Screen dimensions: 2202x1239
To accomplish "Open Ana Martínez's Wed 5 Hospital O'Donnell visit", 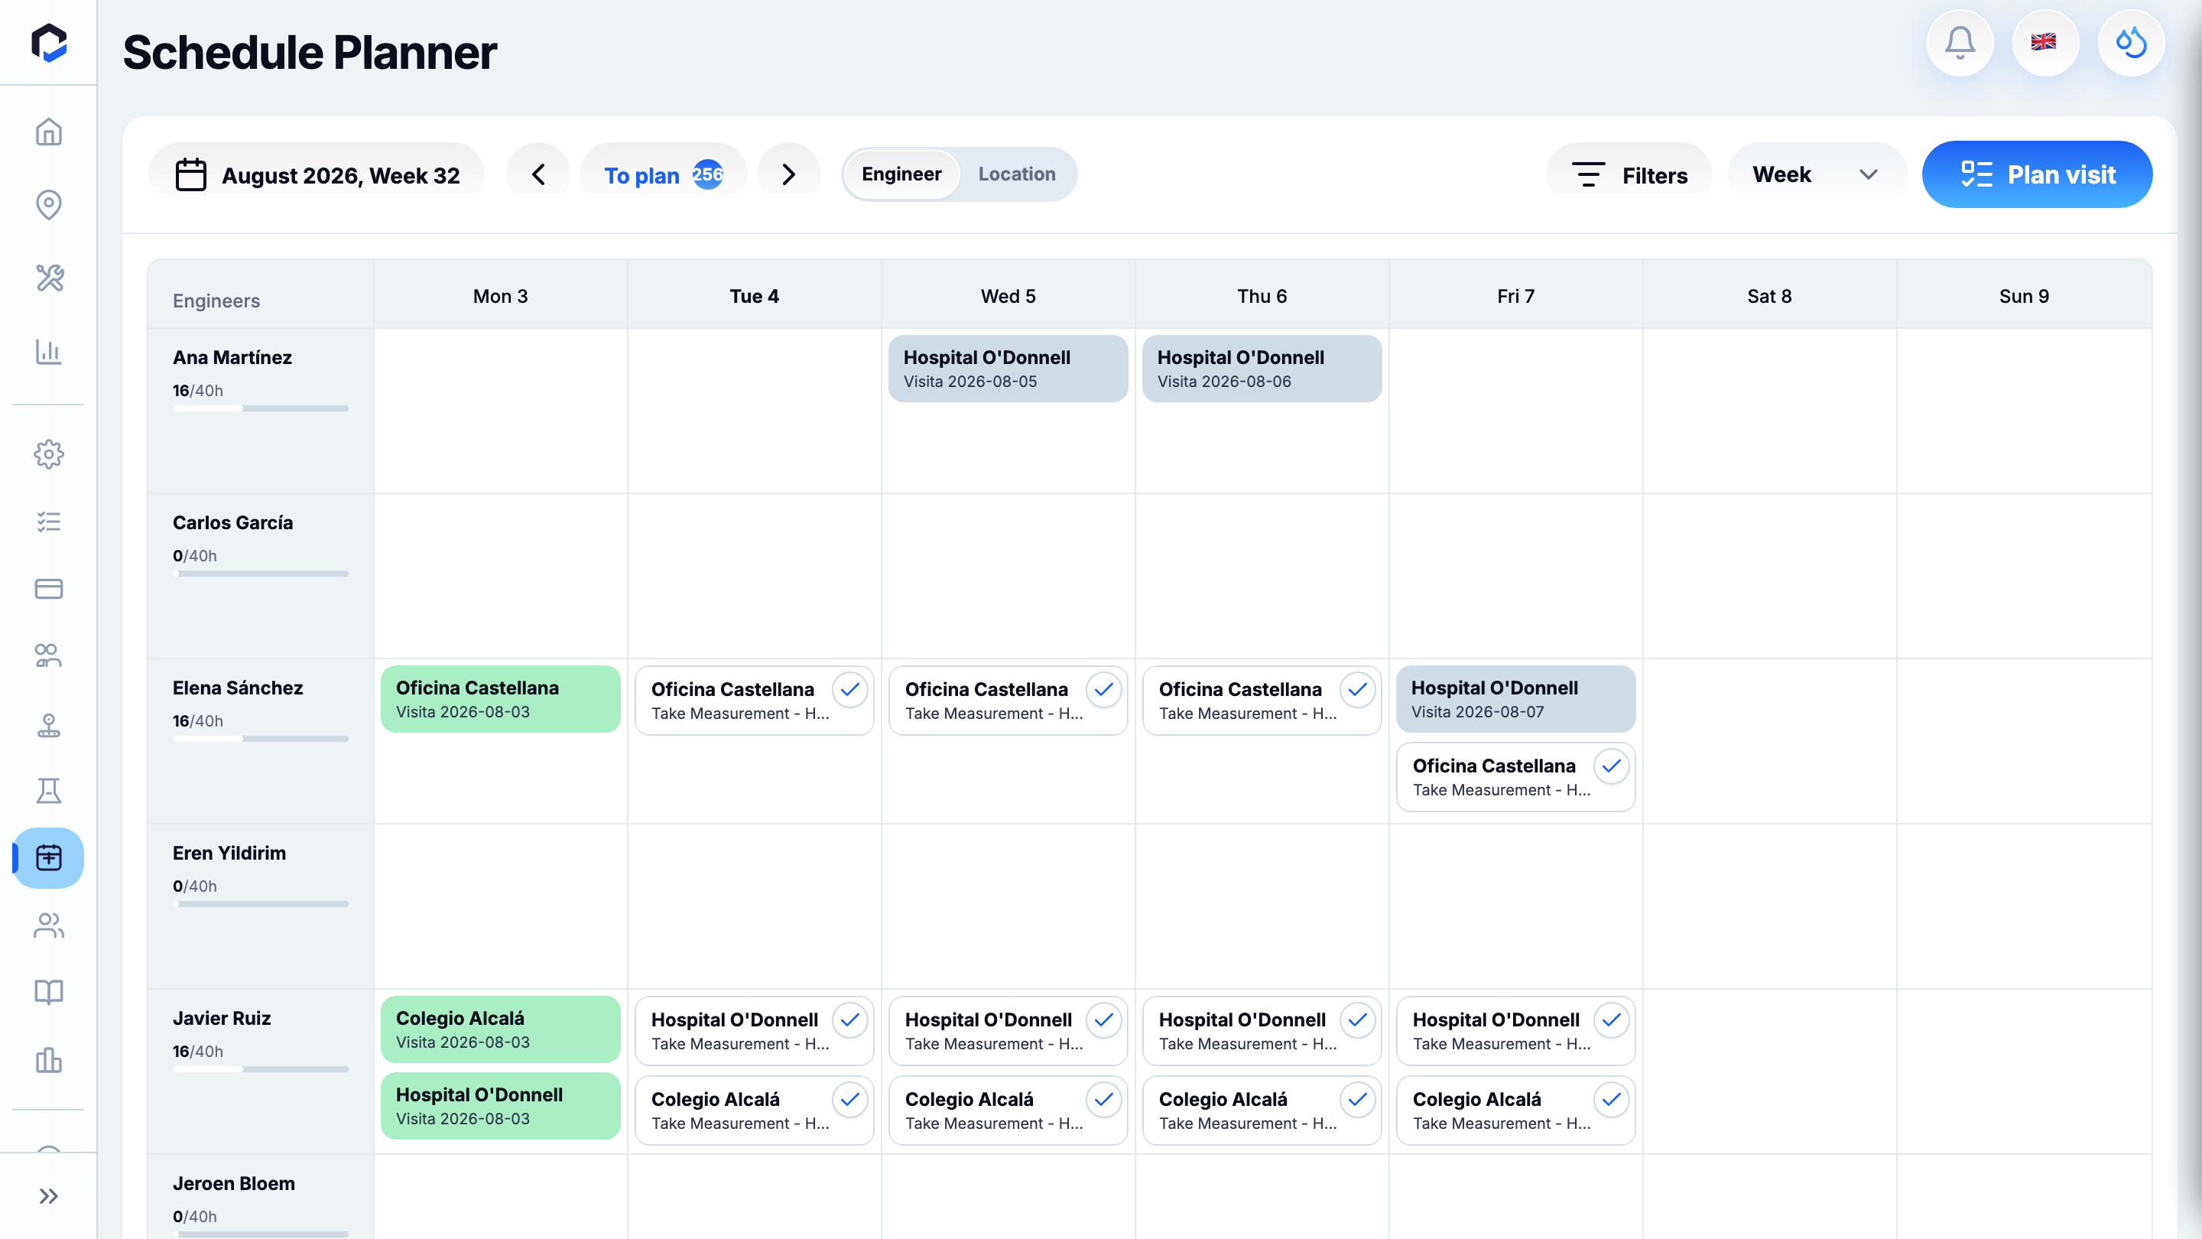I will 1008,369.
